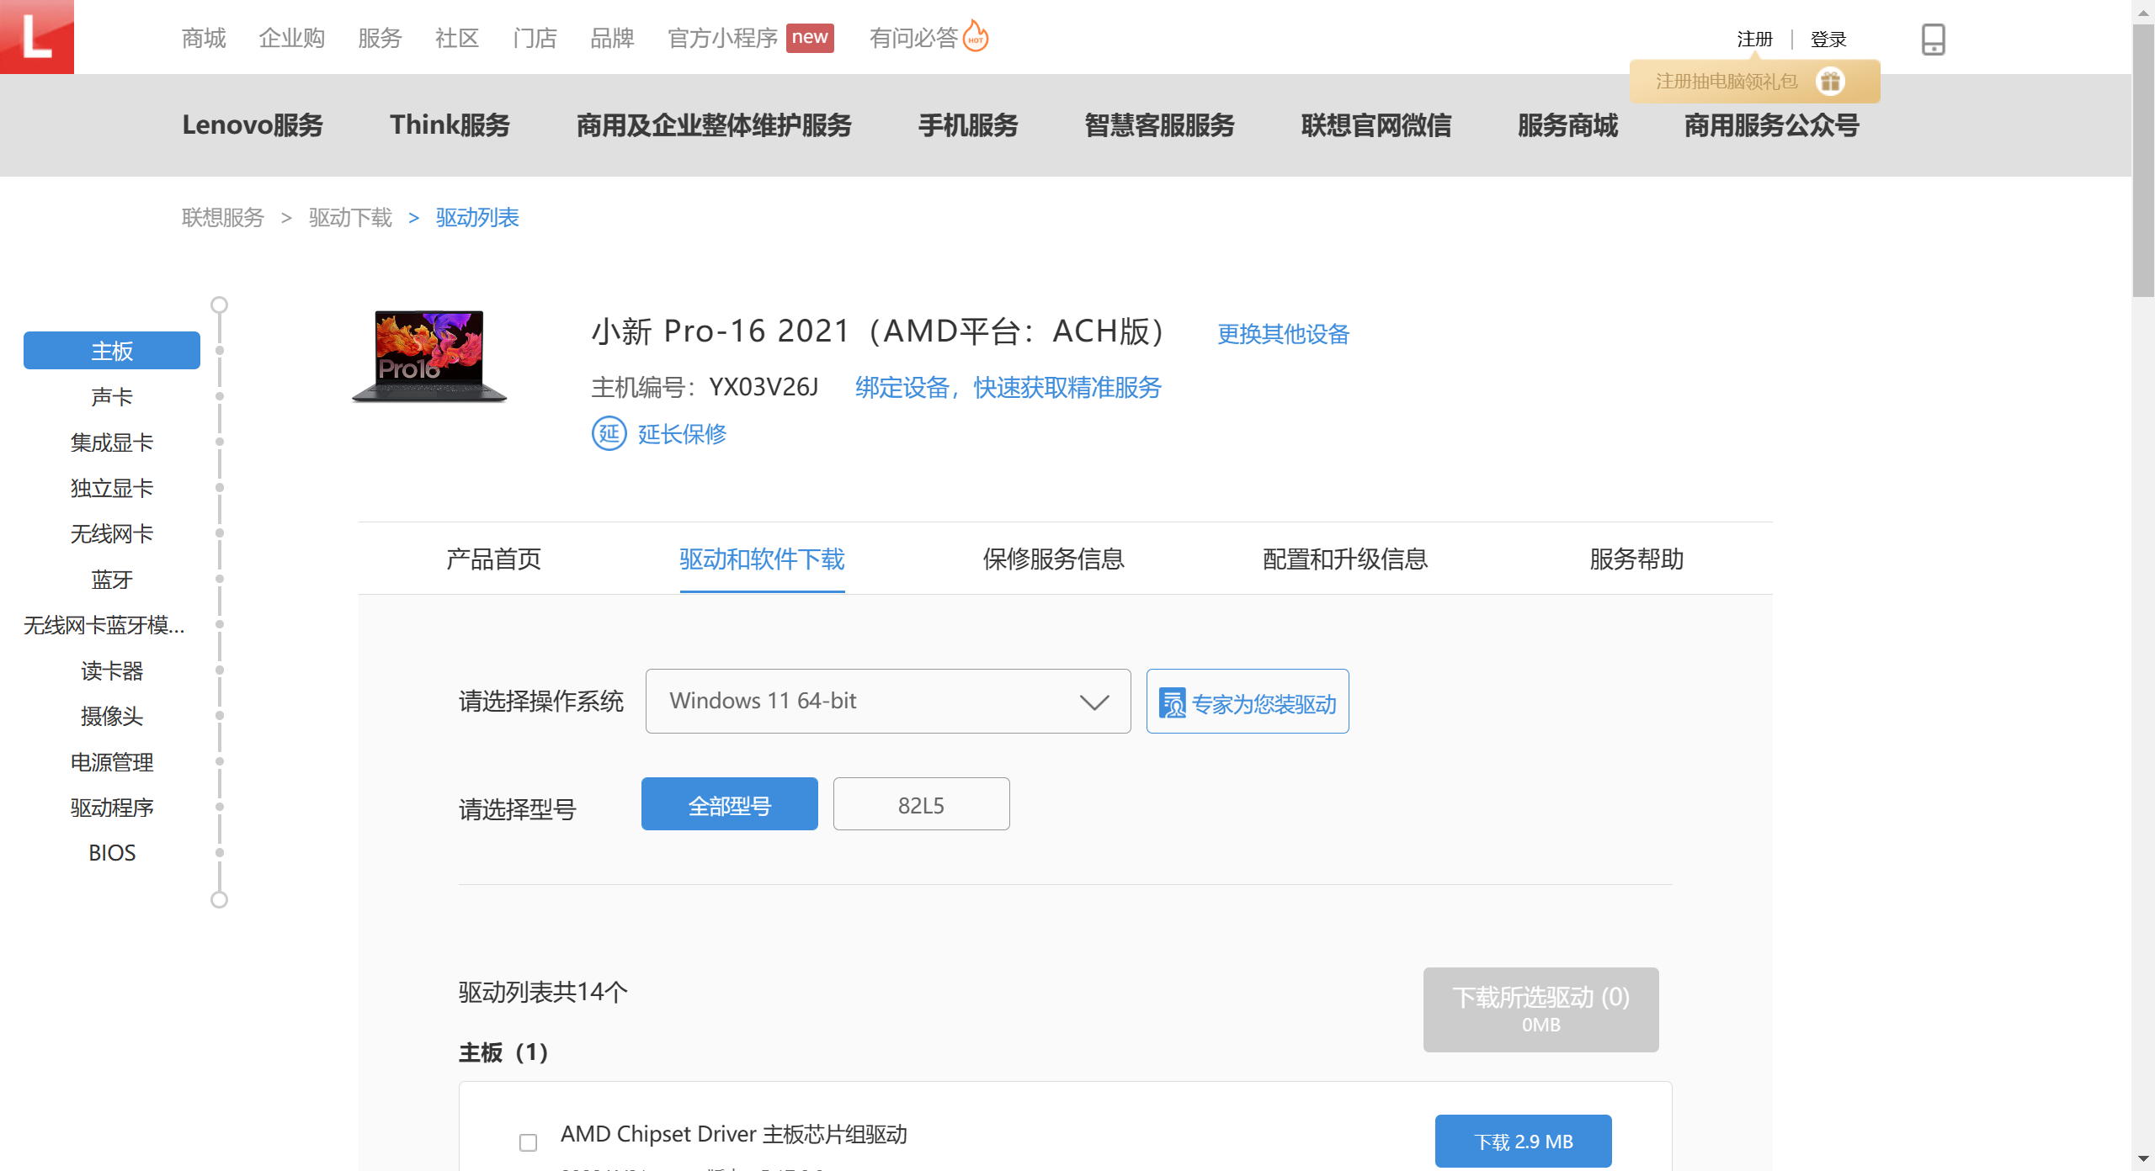Select the 全部型号 model filter
The width and height of the screenshot is (2155, 1171).
pyautogui.click(x=729, y=804)
